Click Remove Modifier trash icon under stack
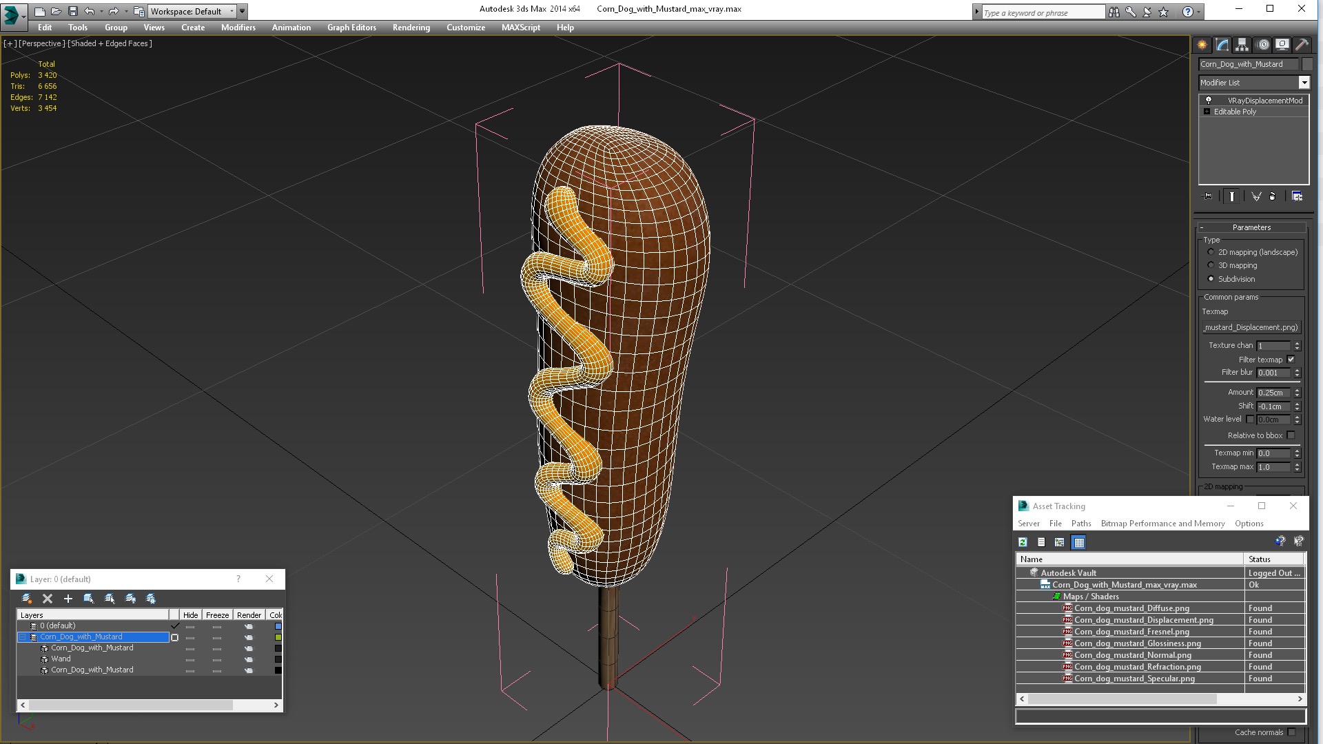 click(x=1272, y=196)
